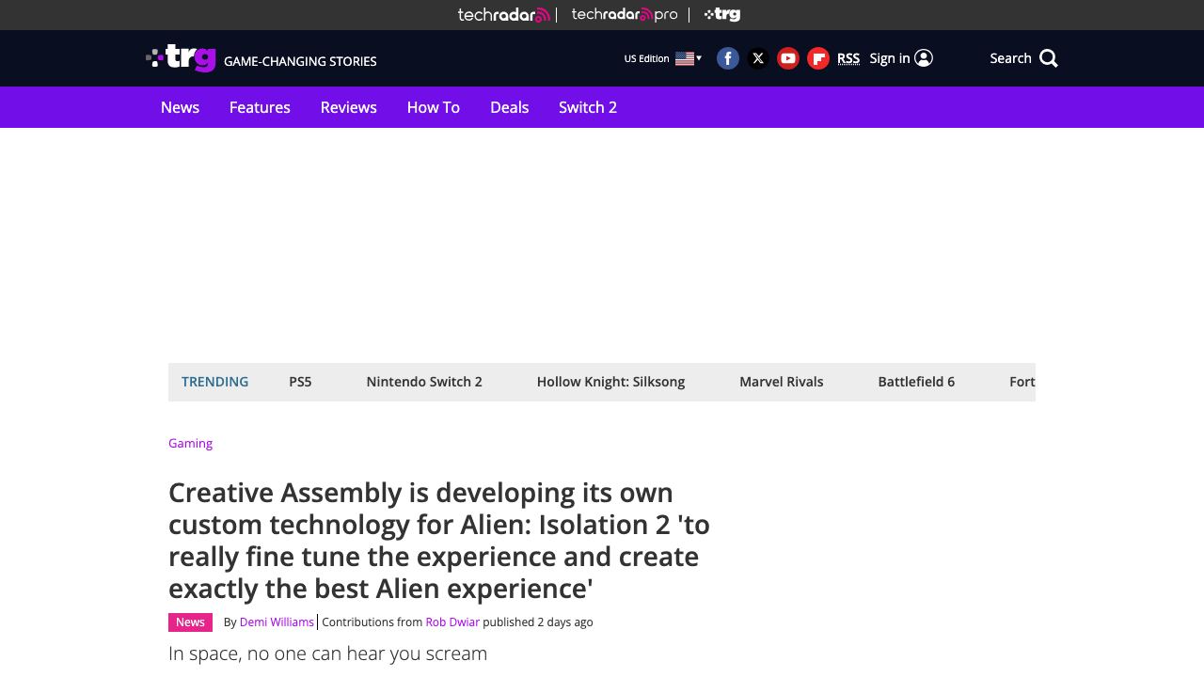
Task: Open the TechRadar Pro logo link
Action: click(625, 14)
